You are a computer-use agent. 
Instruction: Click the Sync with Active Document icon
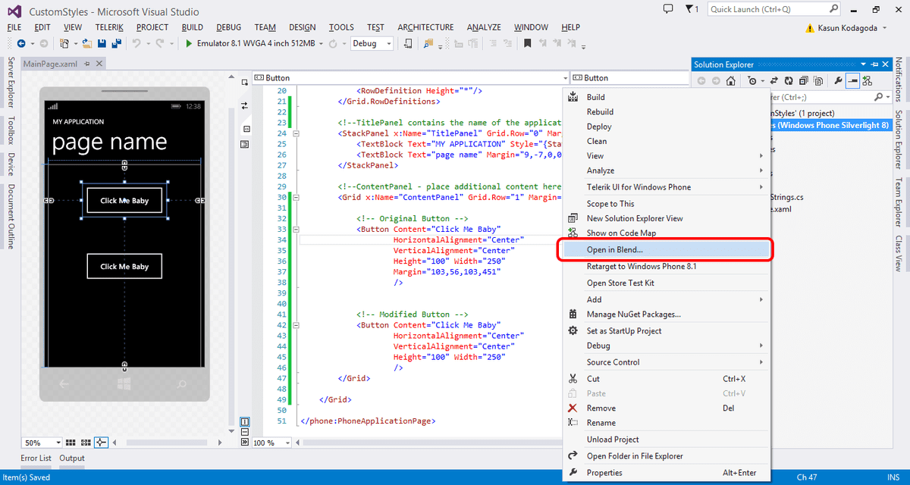point(774,80)
